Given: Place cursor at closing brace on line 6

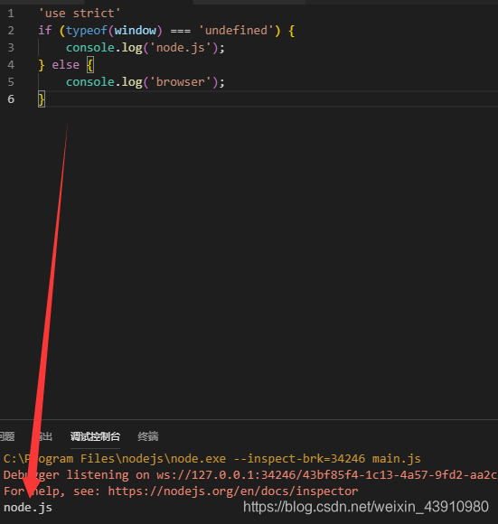Looking at the screenshot, I should pos(42,99).
